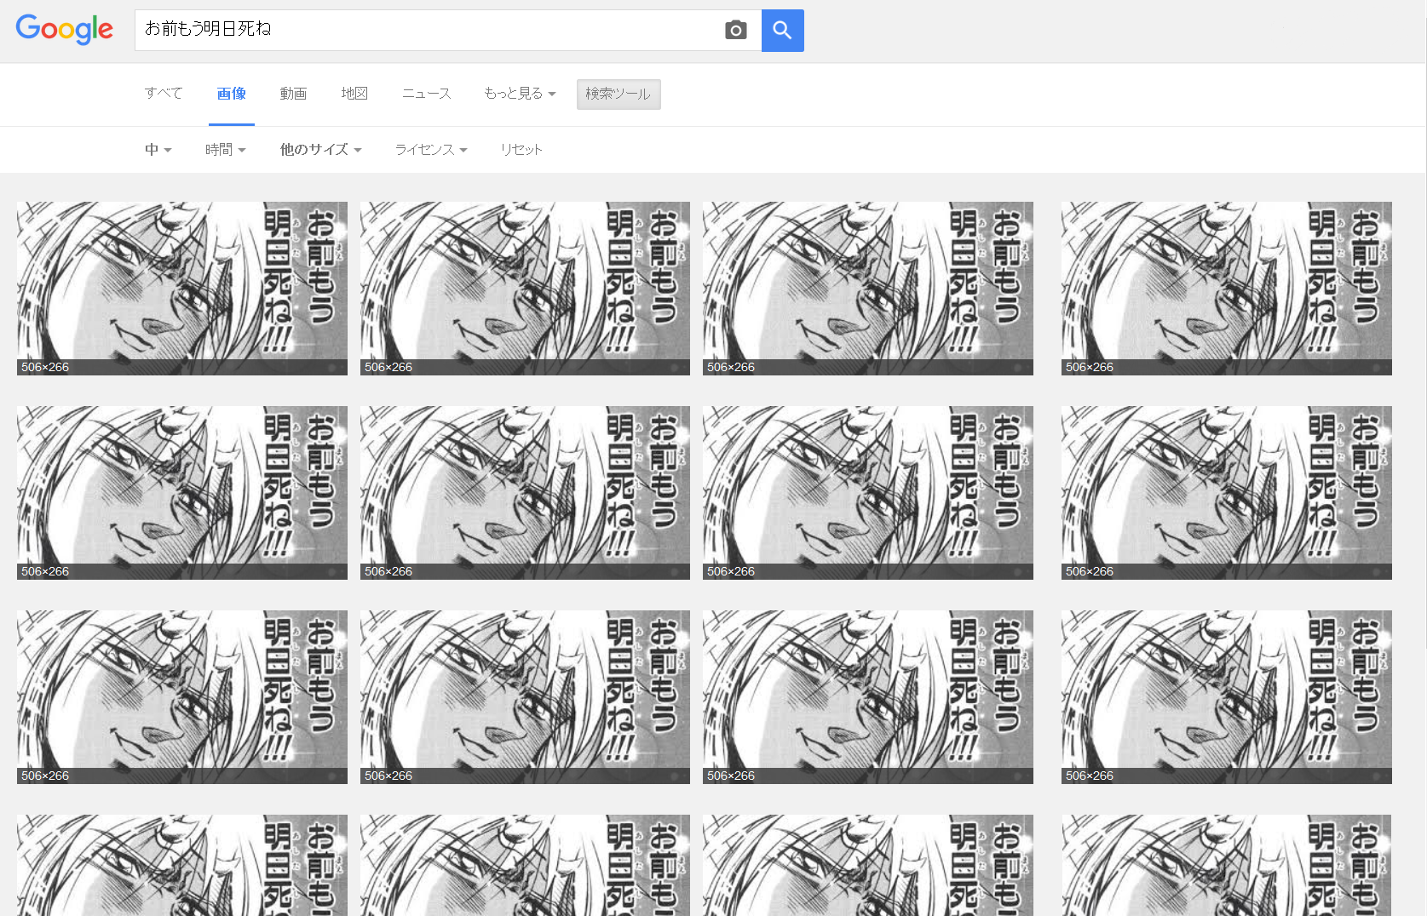Click the blue magnifier search button
Image resolution: width=1427 pixels, height=916 pixels.
click(782, 31)
